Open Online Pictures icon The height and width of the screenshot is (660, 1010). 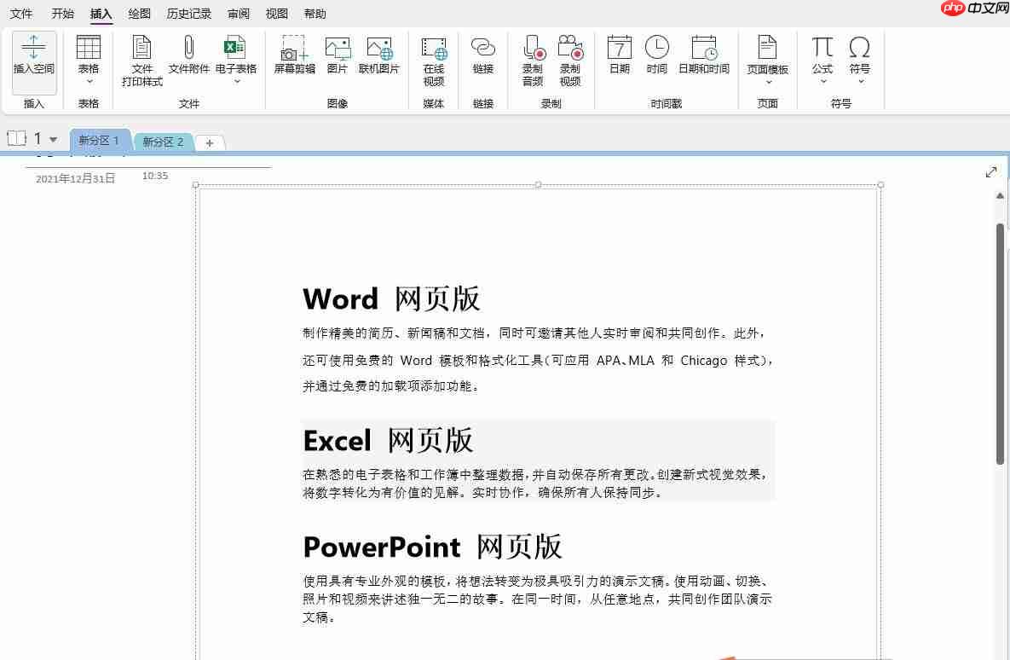click(x=379, y=49)
